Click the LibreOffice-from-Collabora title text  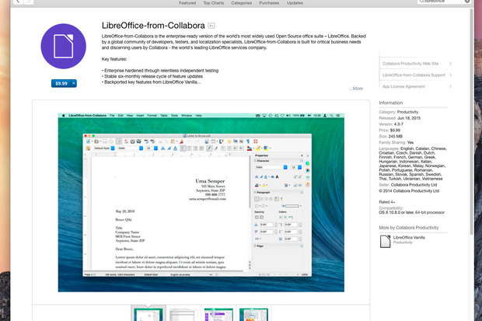pos(153,26)
